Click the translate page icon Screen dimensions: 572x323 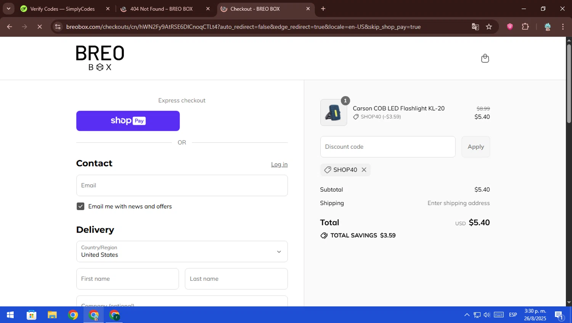point(475,27)
